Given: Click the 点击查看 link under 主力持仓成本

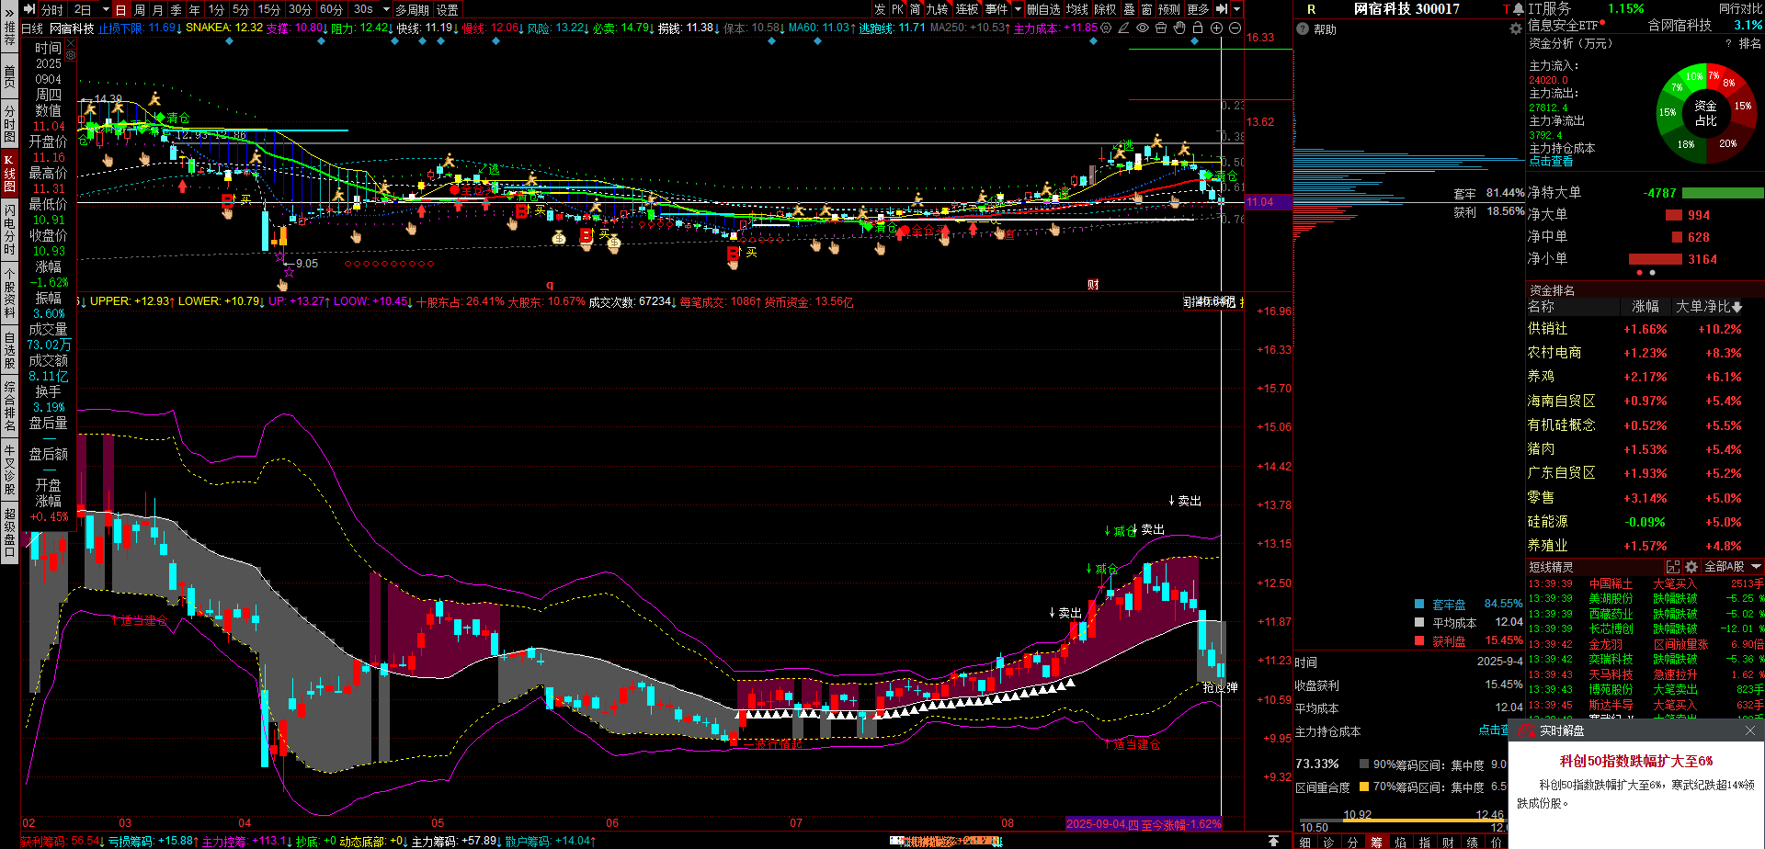Looking at the screenshot, I should click(1551, 161).
